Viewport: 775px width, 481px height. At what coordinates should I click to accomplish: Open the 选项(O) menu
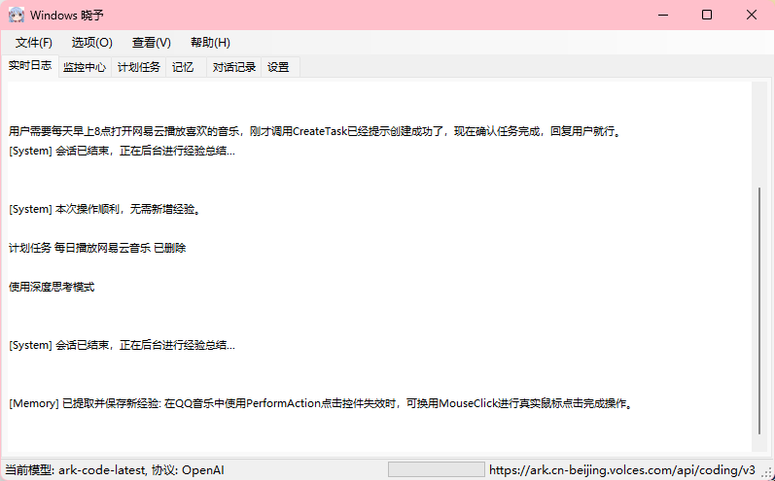tap(92, 43)
